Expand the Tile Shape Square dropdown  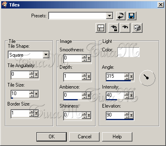[46, 55]
